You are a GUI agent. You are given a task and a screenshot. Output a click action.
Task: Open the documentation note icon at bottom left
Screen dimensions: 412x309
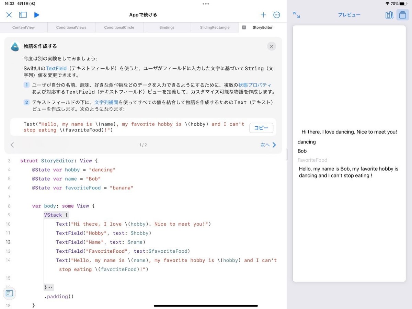10,293
